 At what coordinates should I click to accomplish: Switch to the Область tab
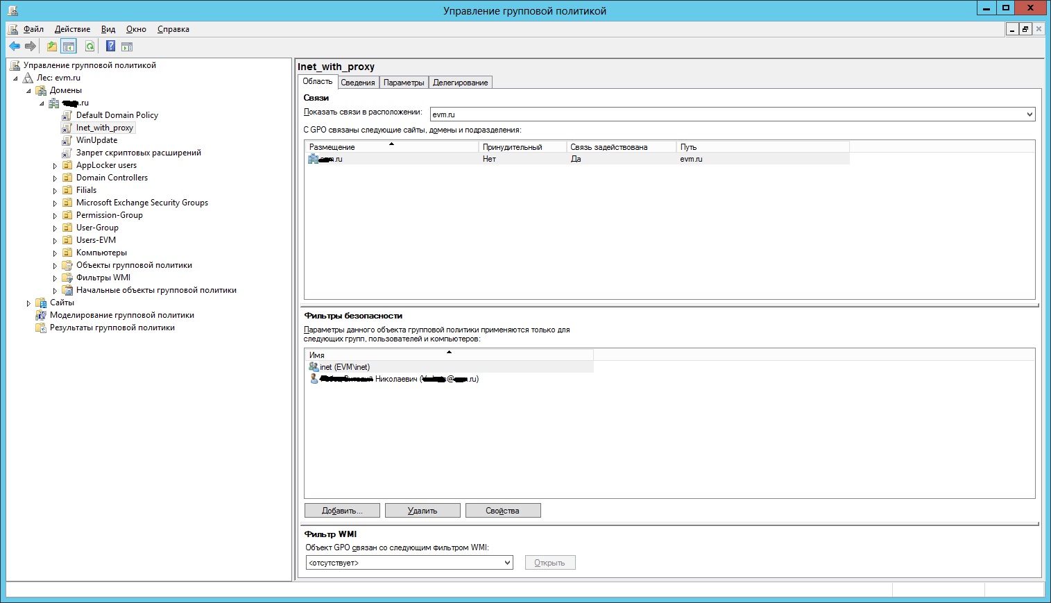point(318,82)
